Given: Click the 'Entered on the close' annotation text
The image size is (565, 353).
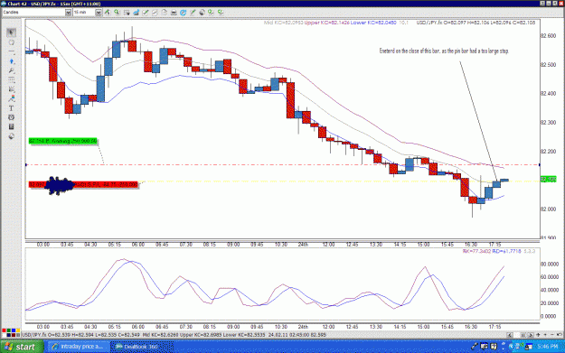Looking at the screenshot, I should pos(444,51).
